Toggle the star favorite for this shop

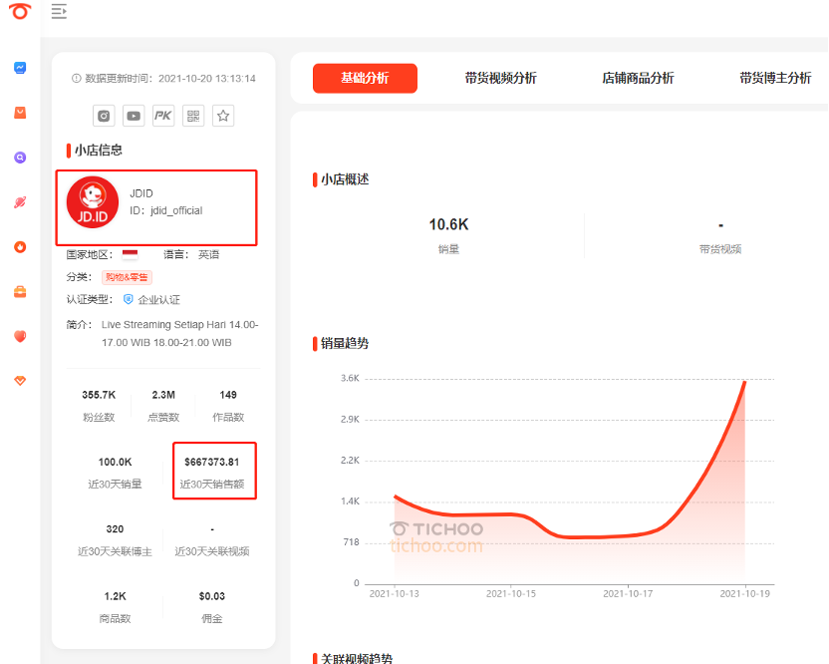(x=223, y=116)
